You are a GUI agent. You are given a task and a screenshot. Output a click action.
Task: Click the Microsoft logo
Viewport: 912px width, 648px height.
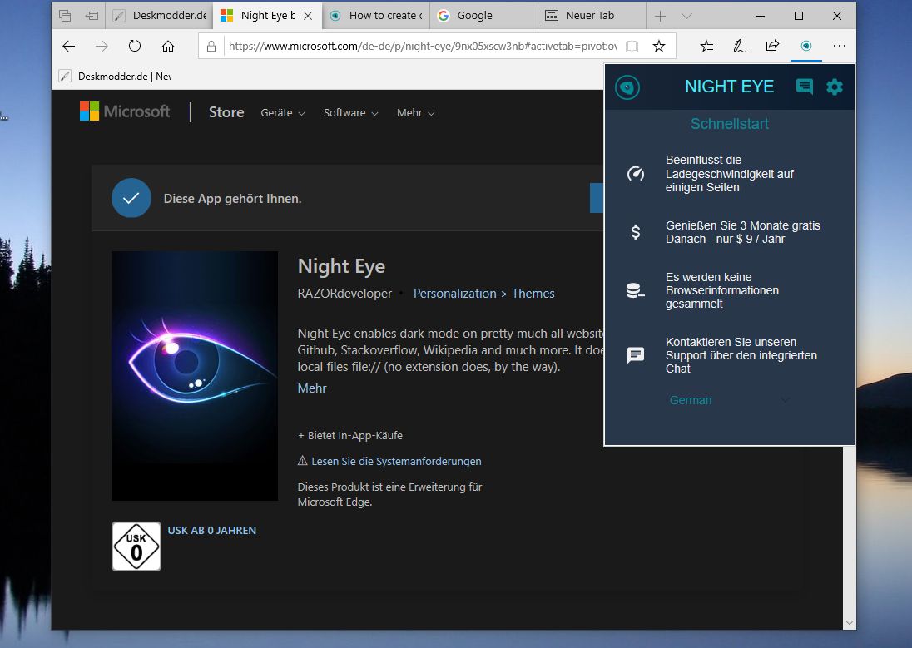point(125,111)
